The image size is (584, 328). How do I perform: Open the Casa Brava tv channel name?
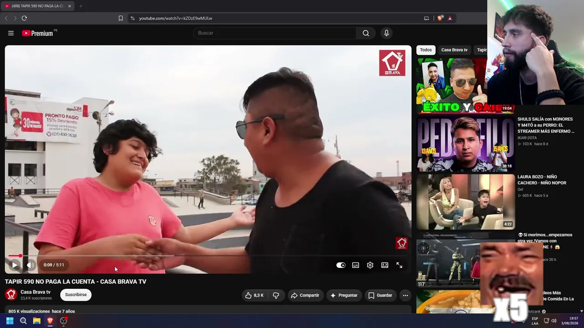[x=36, y=292]
